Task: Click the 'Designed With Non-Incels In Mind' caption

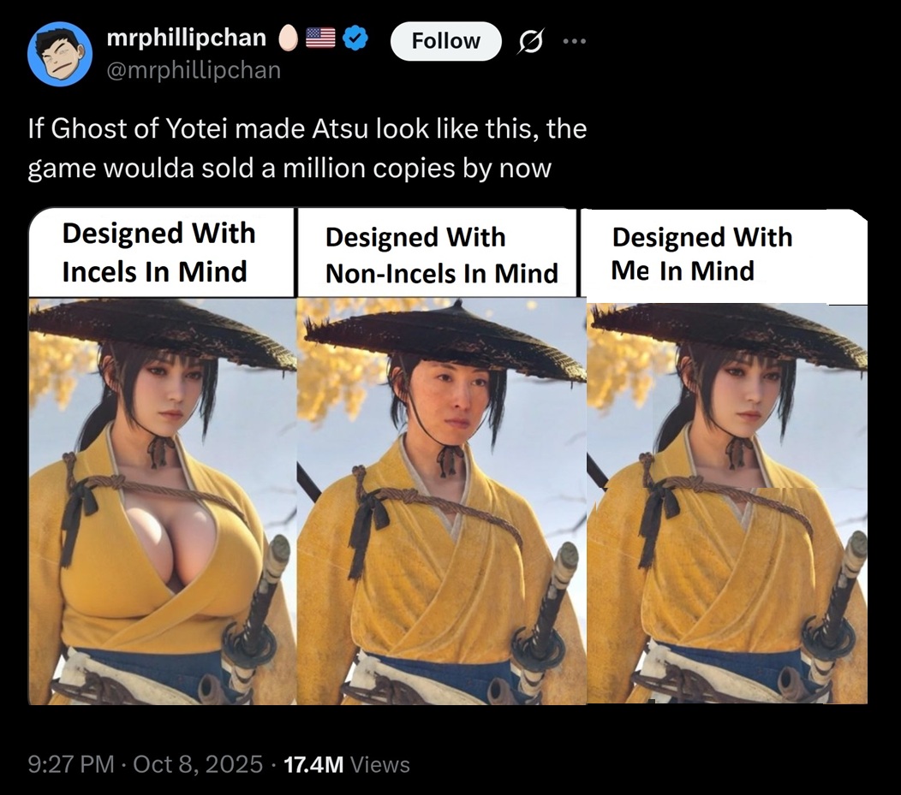Action: pyautogui.click(x=441, y=255)
